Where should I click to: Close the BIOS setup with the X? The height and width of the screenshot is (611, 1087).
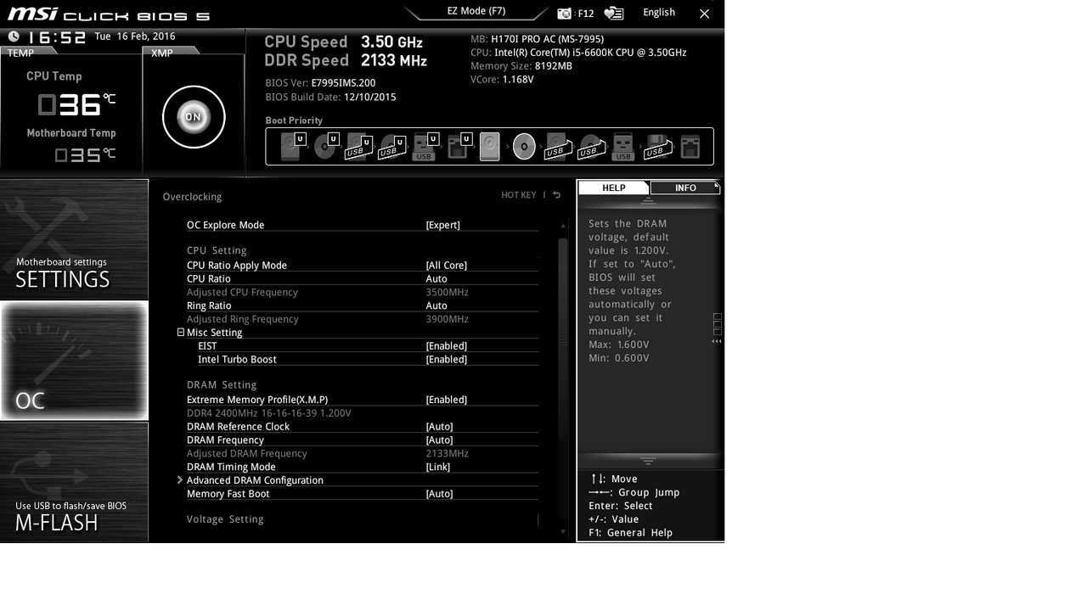pos(704,14)
